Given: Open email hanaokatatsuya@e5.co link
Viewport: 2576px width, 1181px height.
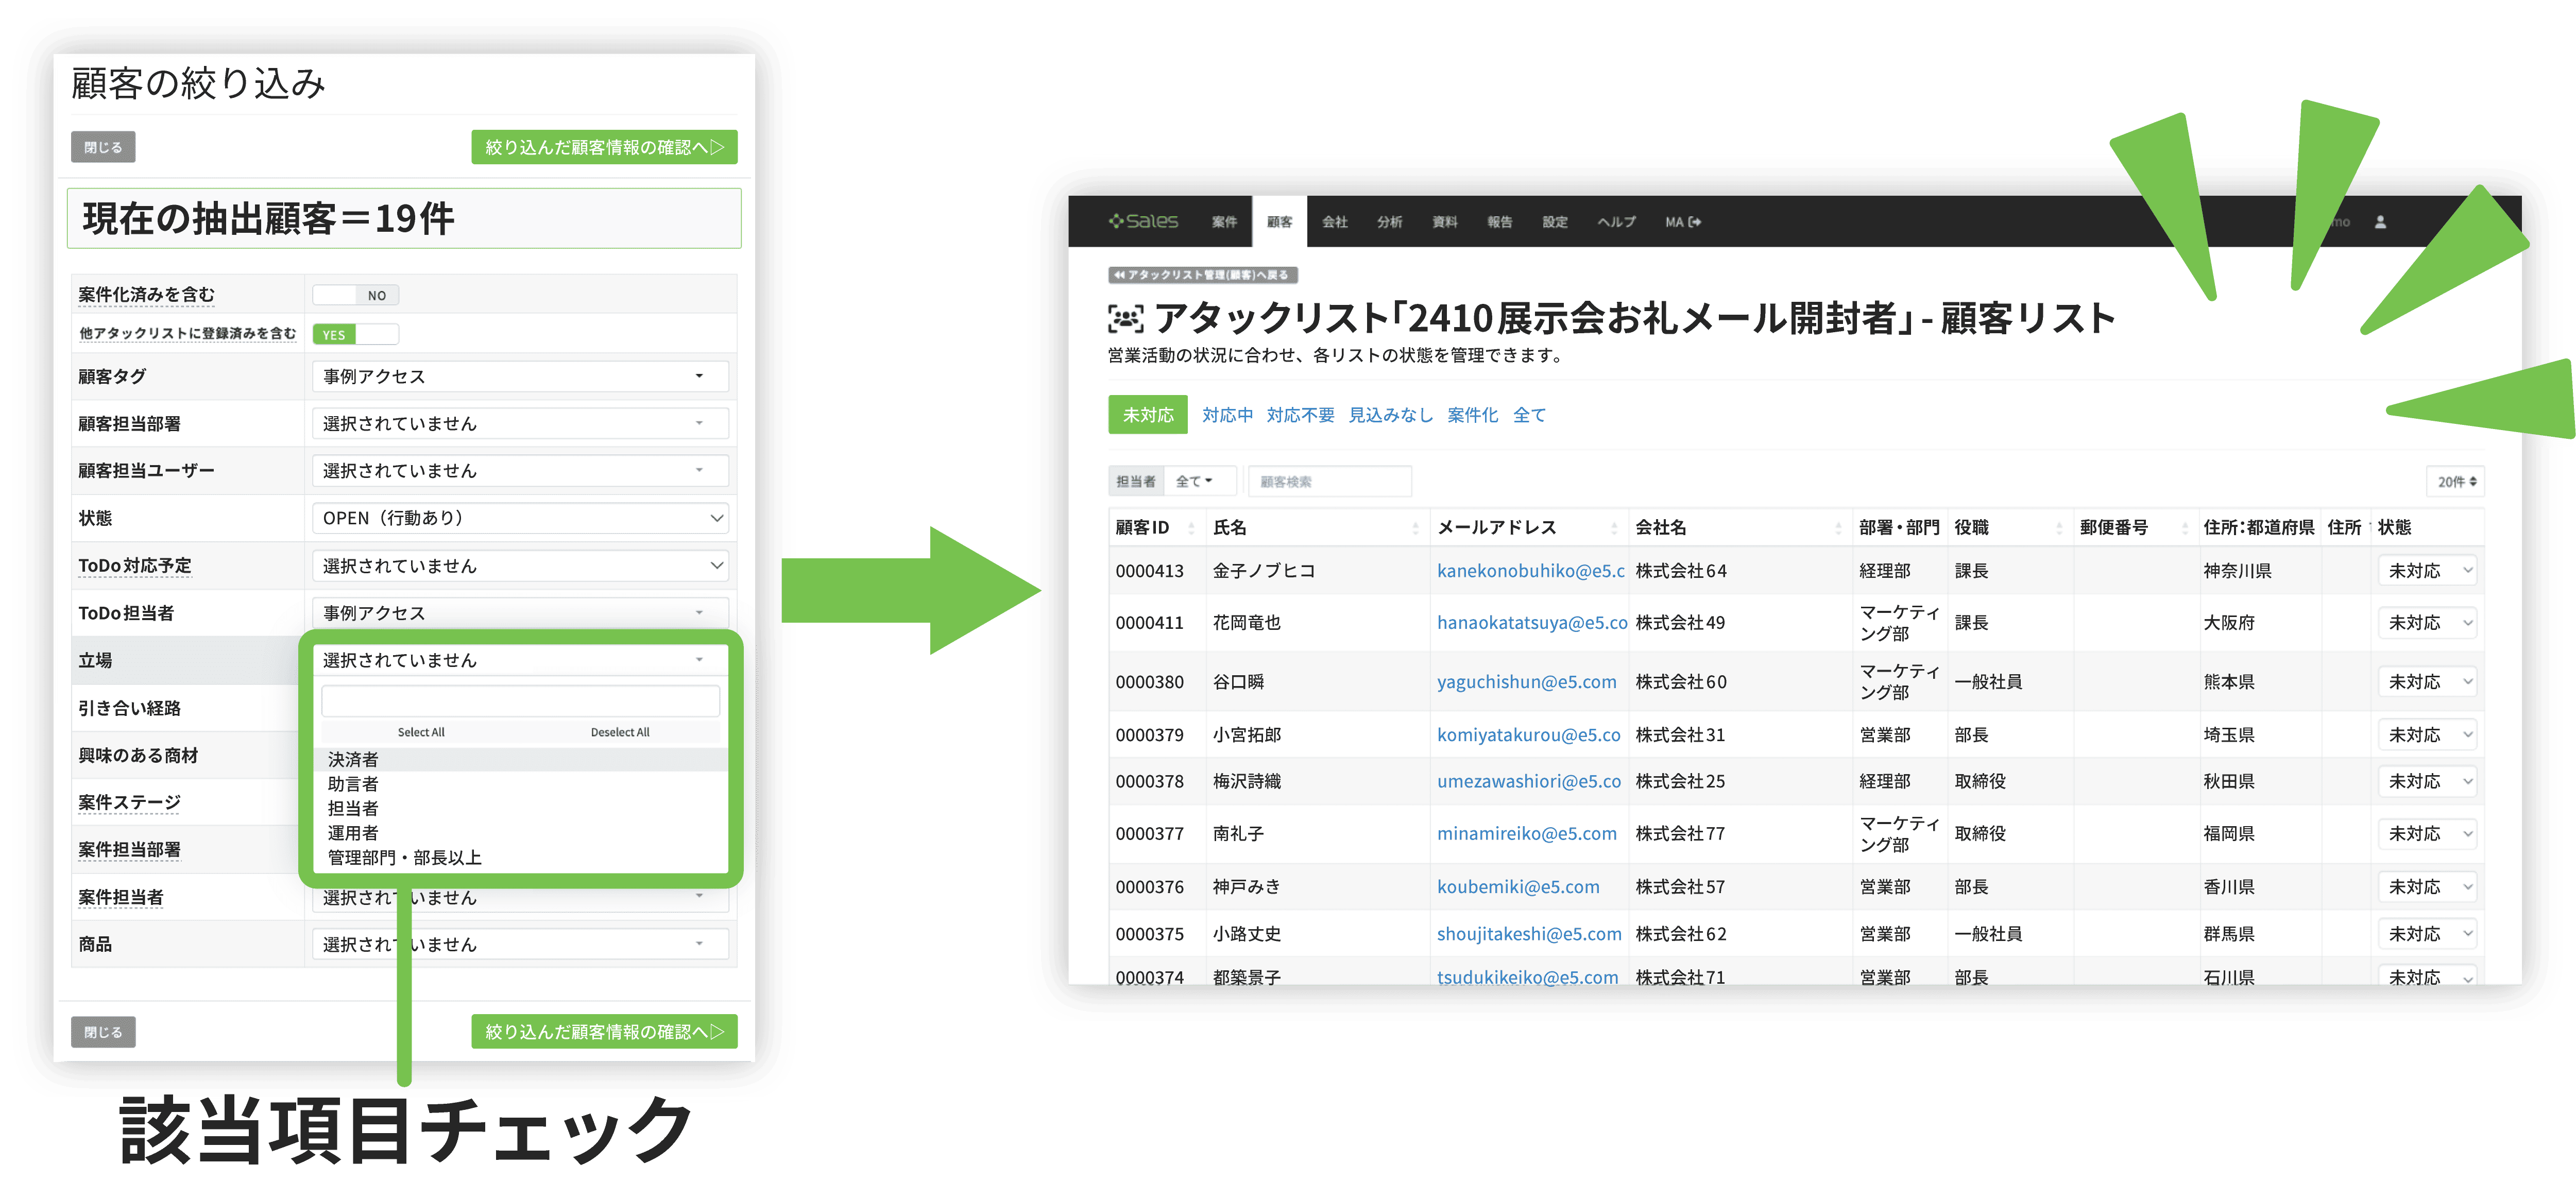Looking at the screenshot, I should 1531,622.
